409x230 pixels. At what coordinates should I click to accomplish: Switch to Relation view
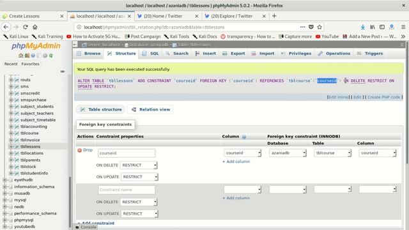151,109
